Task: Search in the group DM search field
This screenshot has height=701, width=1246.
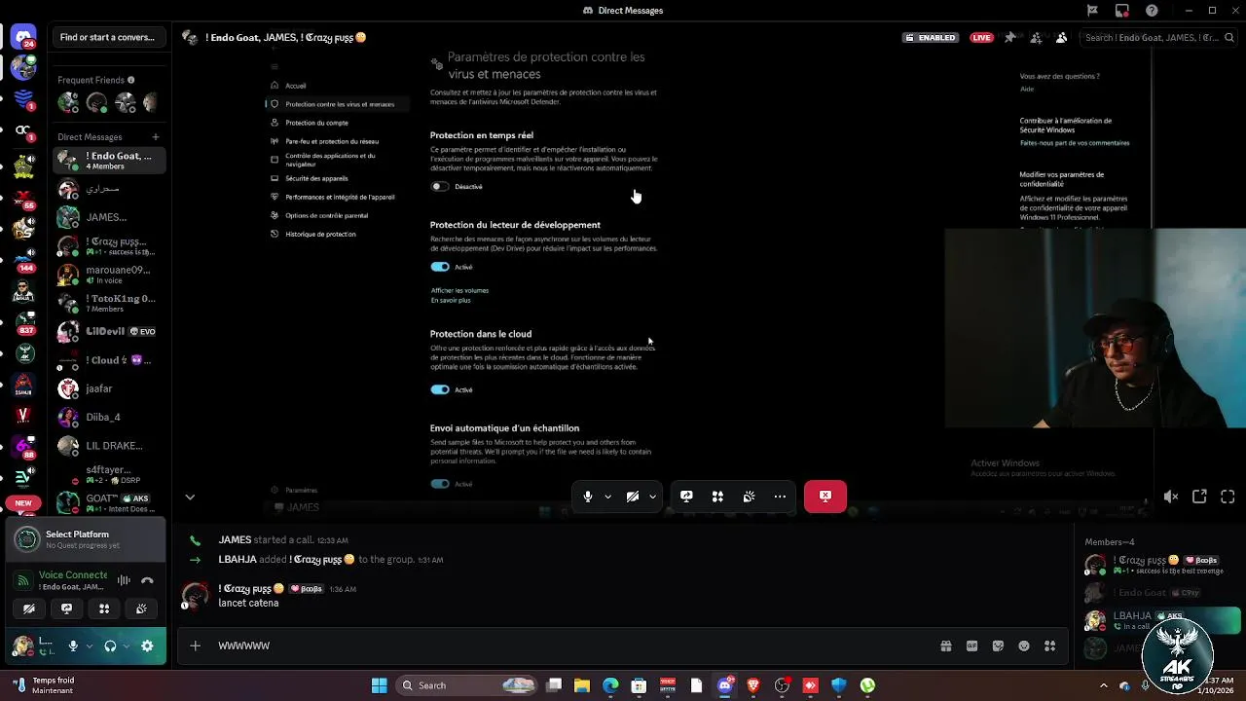Action: (1156, 37)
